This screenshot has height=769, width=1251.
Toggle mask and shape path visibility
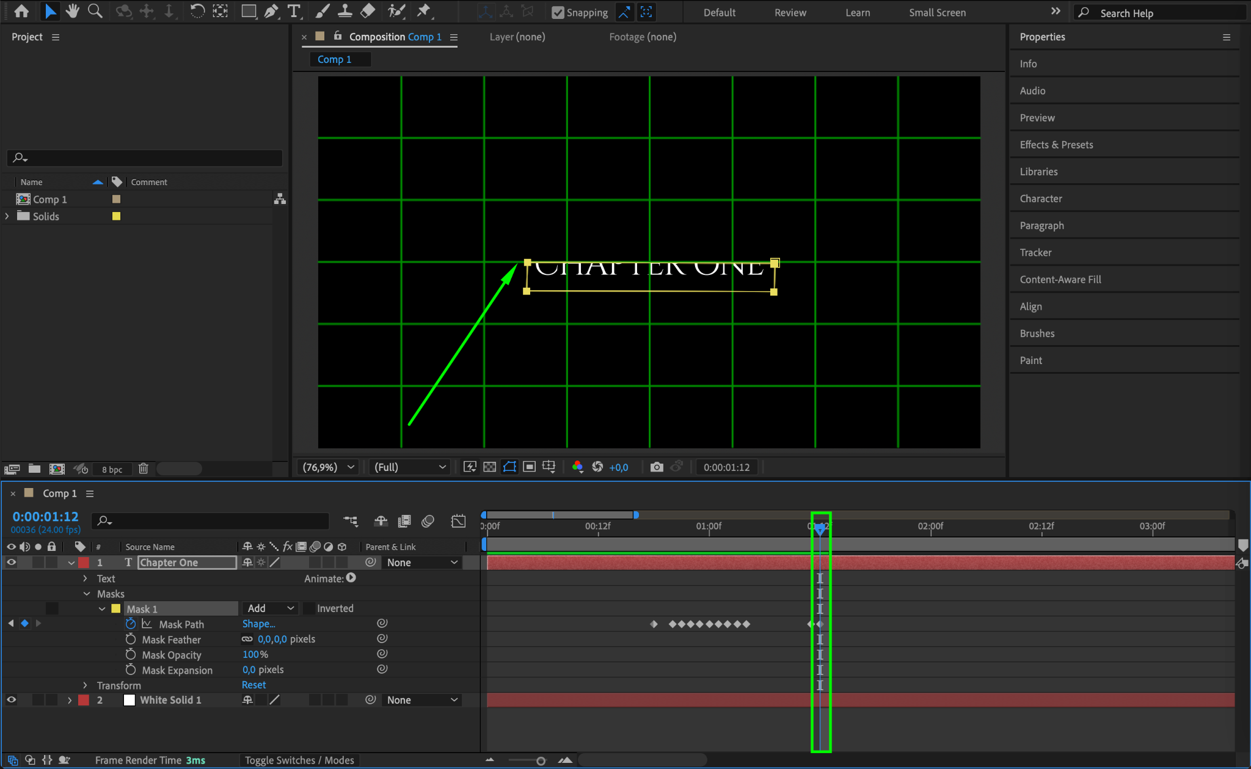tap(509, 467)
